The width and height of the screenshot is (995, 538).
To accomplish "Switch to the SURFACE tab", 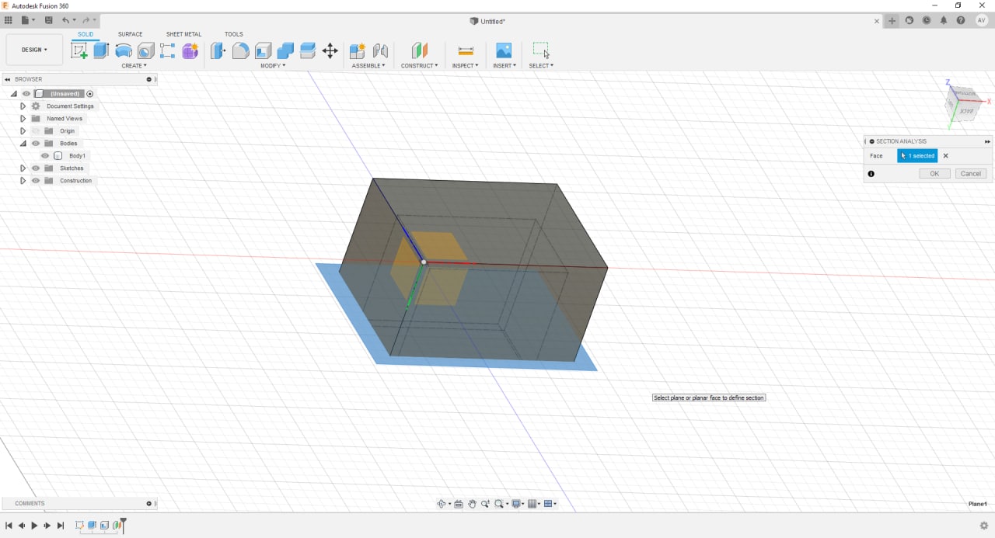I will (131, 34).
